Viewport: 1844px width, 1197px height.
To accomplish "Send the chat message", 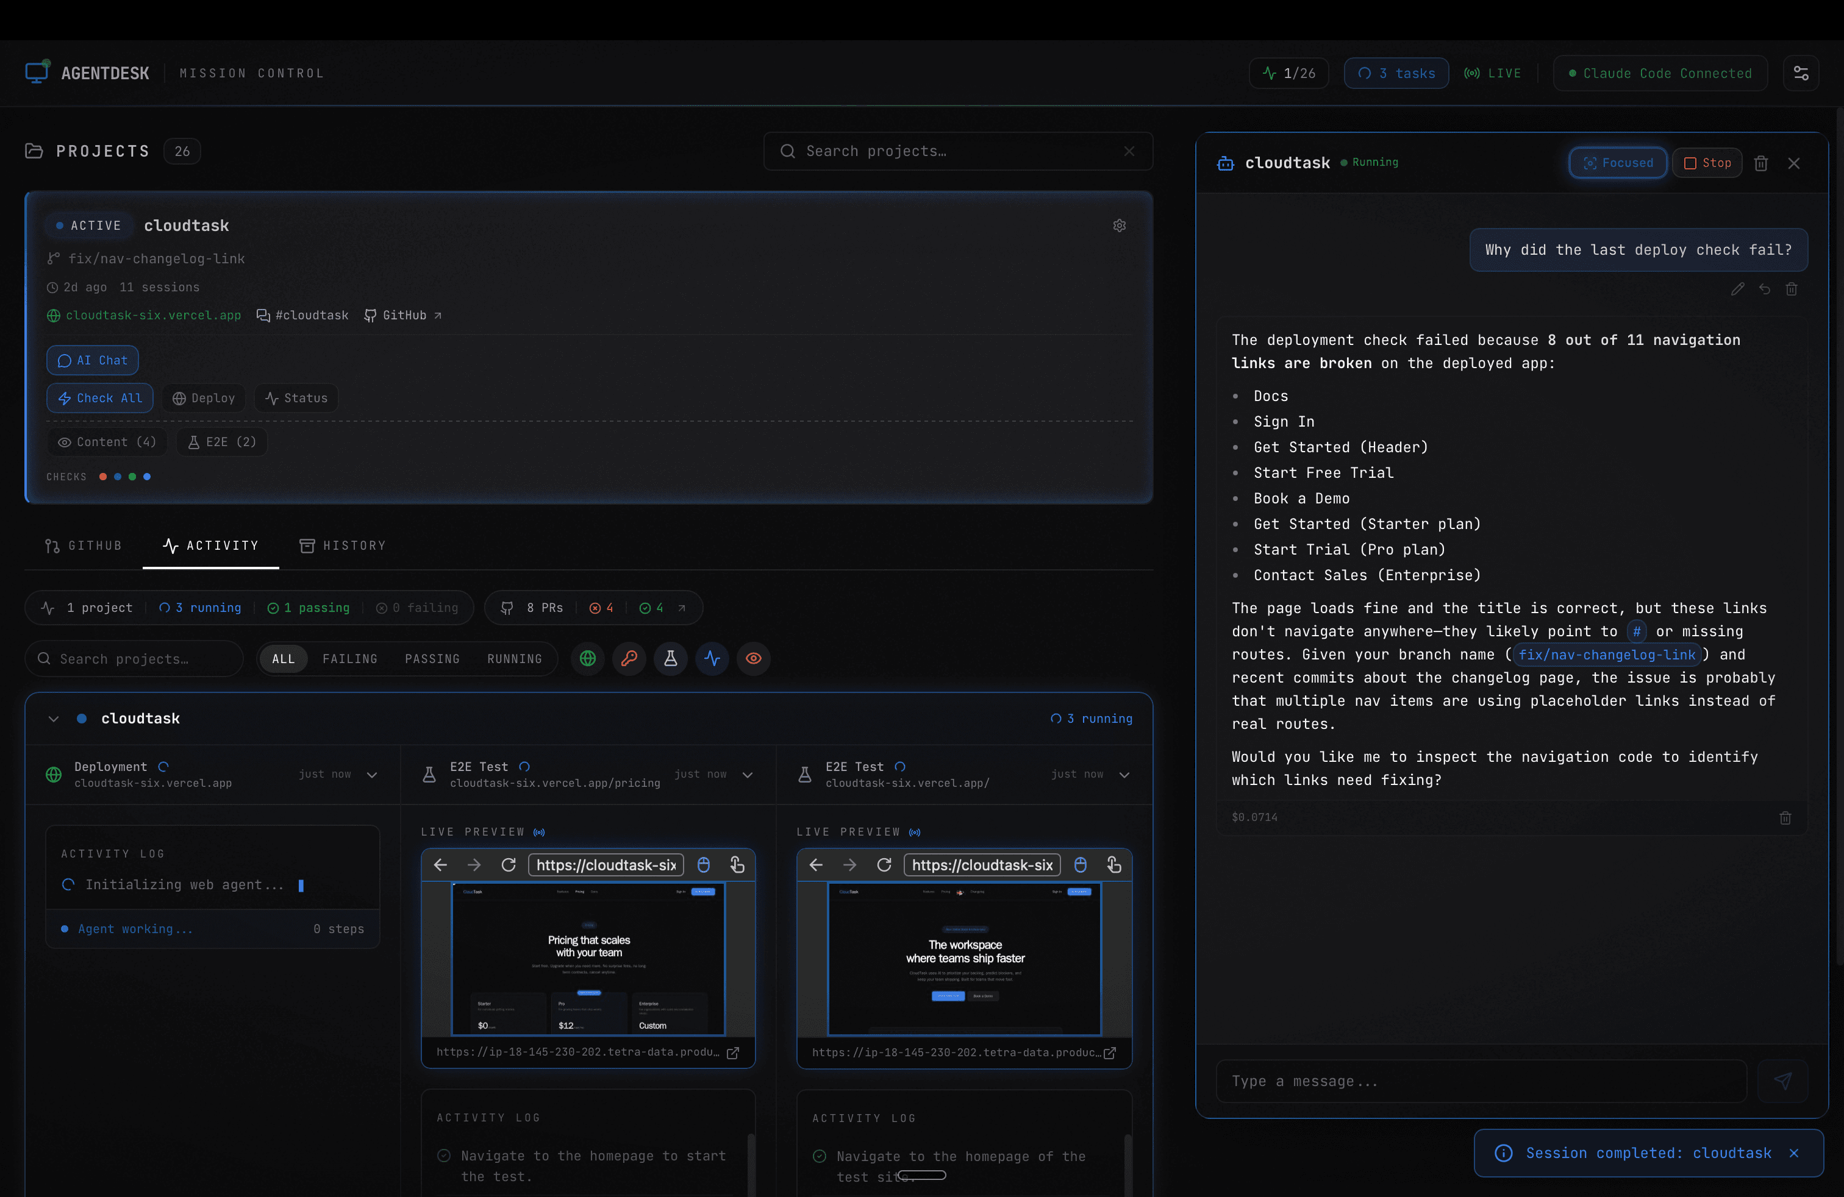I will click(1782, 1081).
